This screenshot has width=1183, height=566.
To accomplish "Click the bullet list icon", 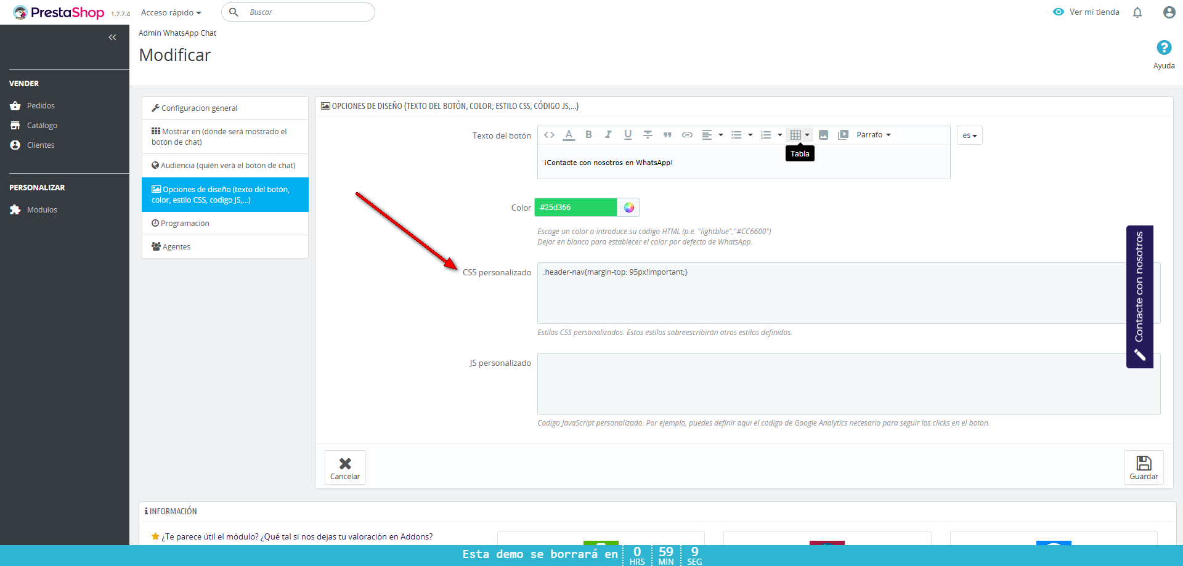I will (x=736, y=135).
